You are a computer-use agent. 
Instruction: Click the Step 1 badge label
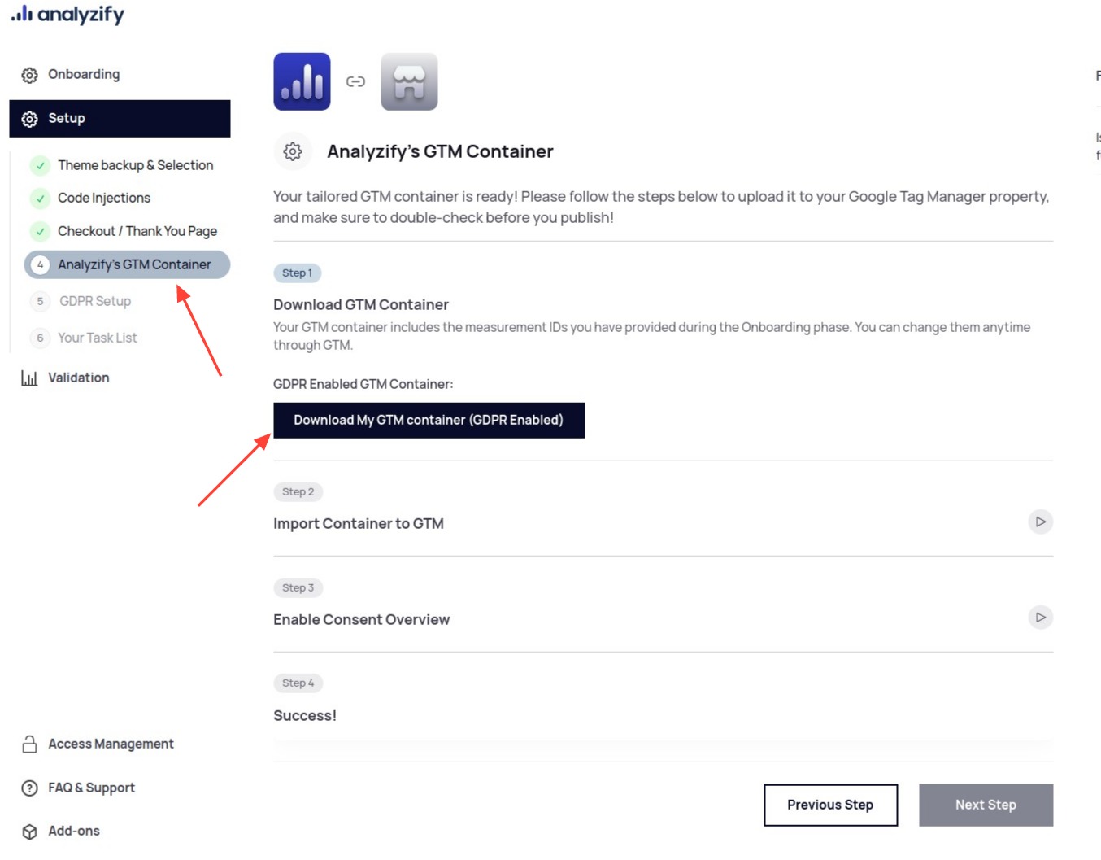pyautogui.click(x=298, y=273)
